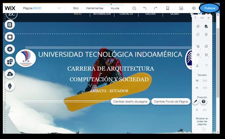225x139 pixels.
Task: Select the CARRERA DE ARQUITECTURA text
Action: (111, 68)
